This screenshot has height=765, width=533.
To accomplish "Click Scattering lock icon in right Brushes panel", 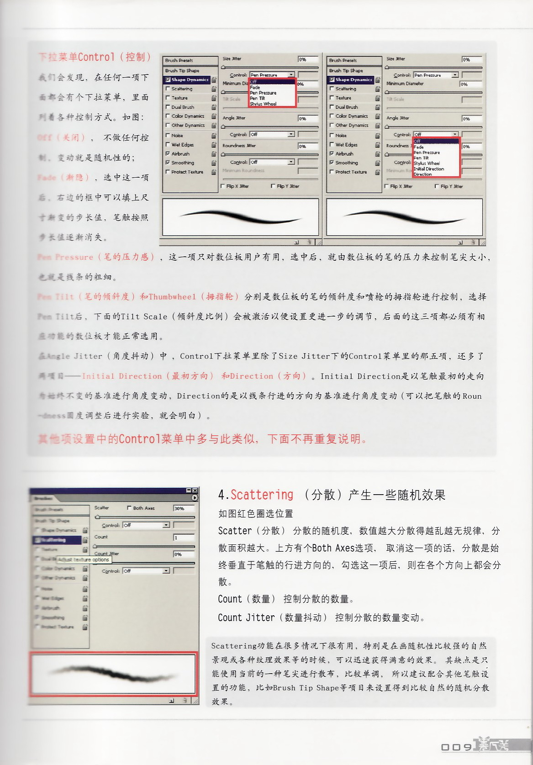I will (x=378, y=89).
